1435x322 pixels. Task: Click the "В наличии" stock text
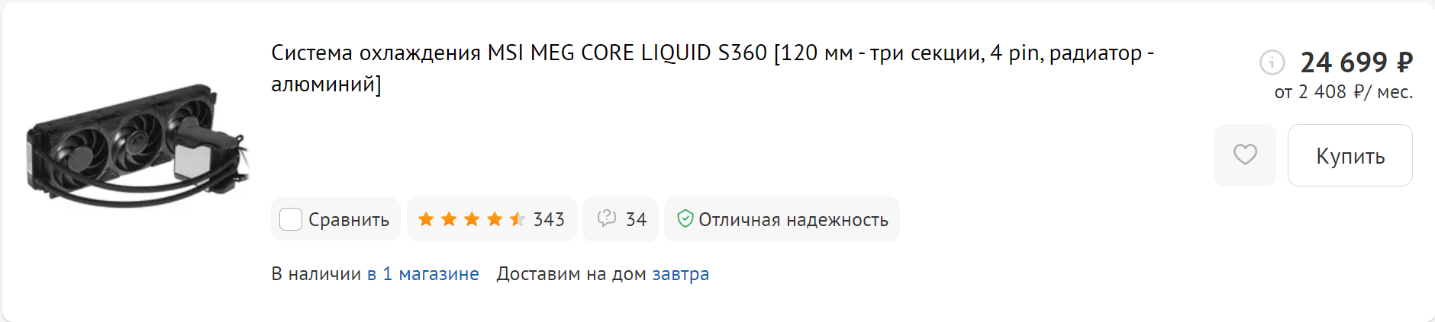[316, 274]
